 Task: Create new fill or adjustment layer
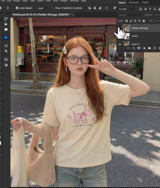pos(144,48)
